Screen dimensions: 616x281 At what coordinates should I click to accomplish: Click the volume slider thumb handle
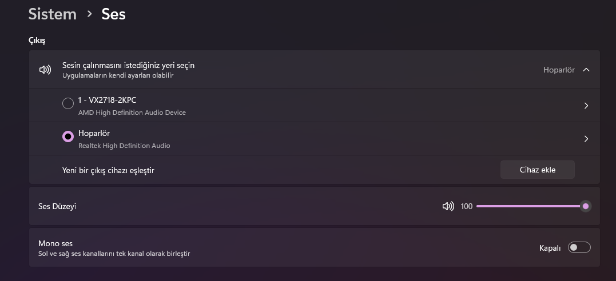pos(586,206)
